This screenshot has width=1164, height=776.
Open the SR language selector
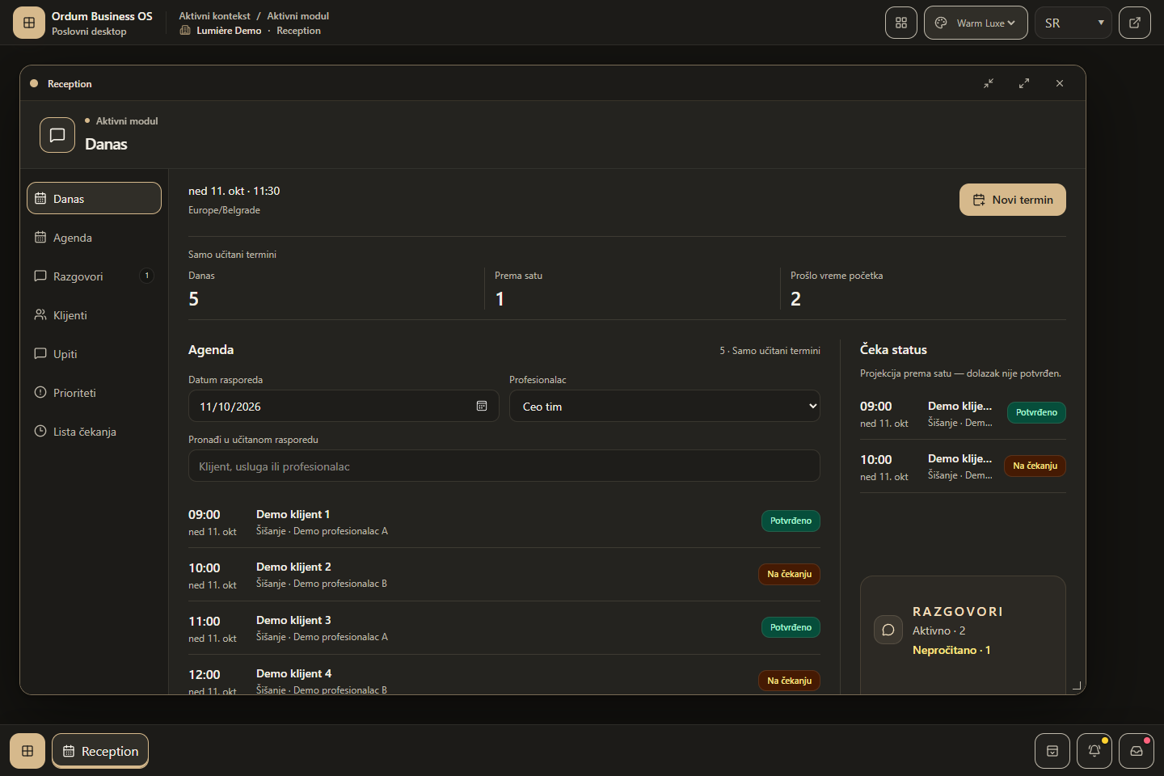tap(1073, 23)
